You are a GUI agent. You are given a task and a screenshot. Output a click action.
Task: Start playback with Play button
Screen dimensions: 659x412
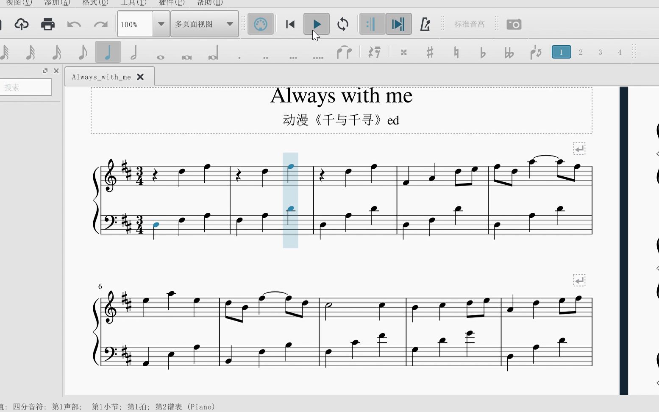coord(317,24)
